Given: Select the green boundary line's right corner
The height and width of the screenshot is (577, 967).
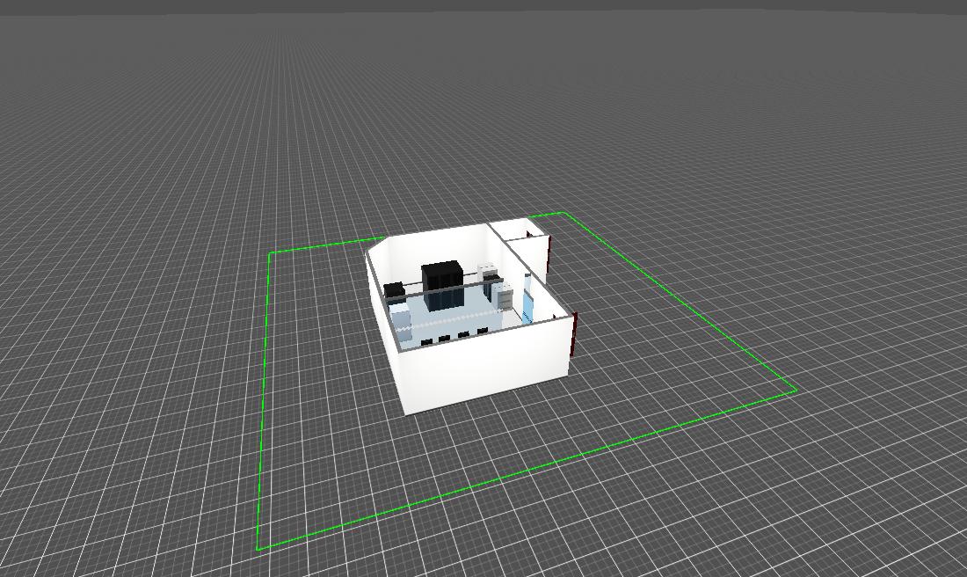Looking at the screenshot, I should [x=796, y=389].
